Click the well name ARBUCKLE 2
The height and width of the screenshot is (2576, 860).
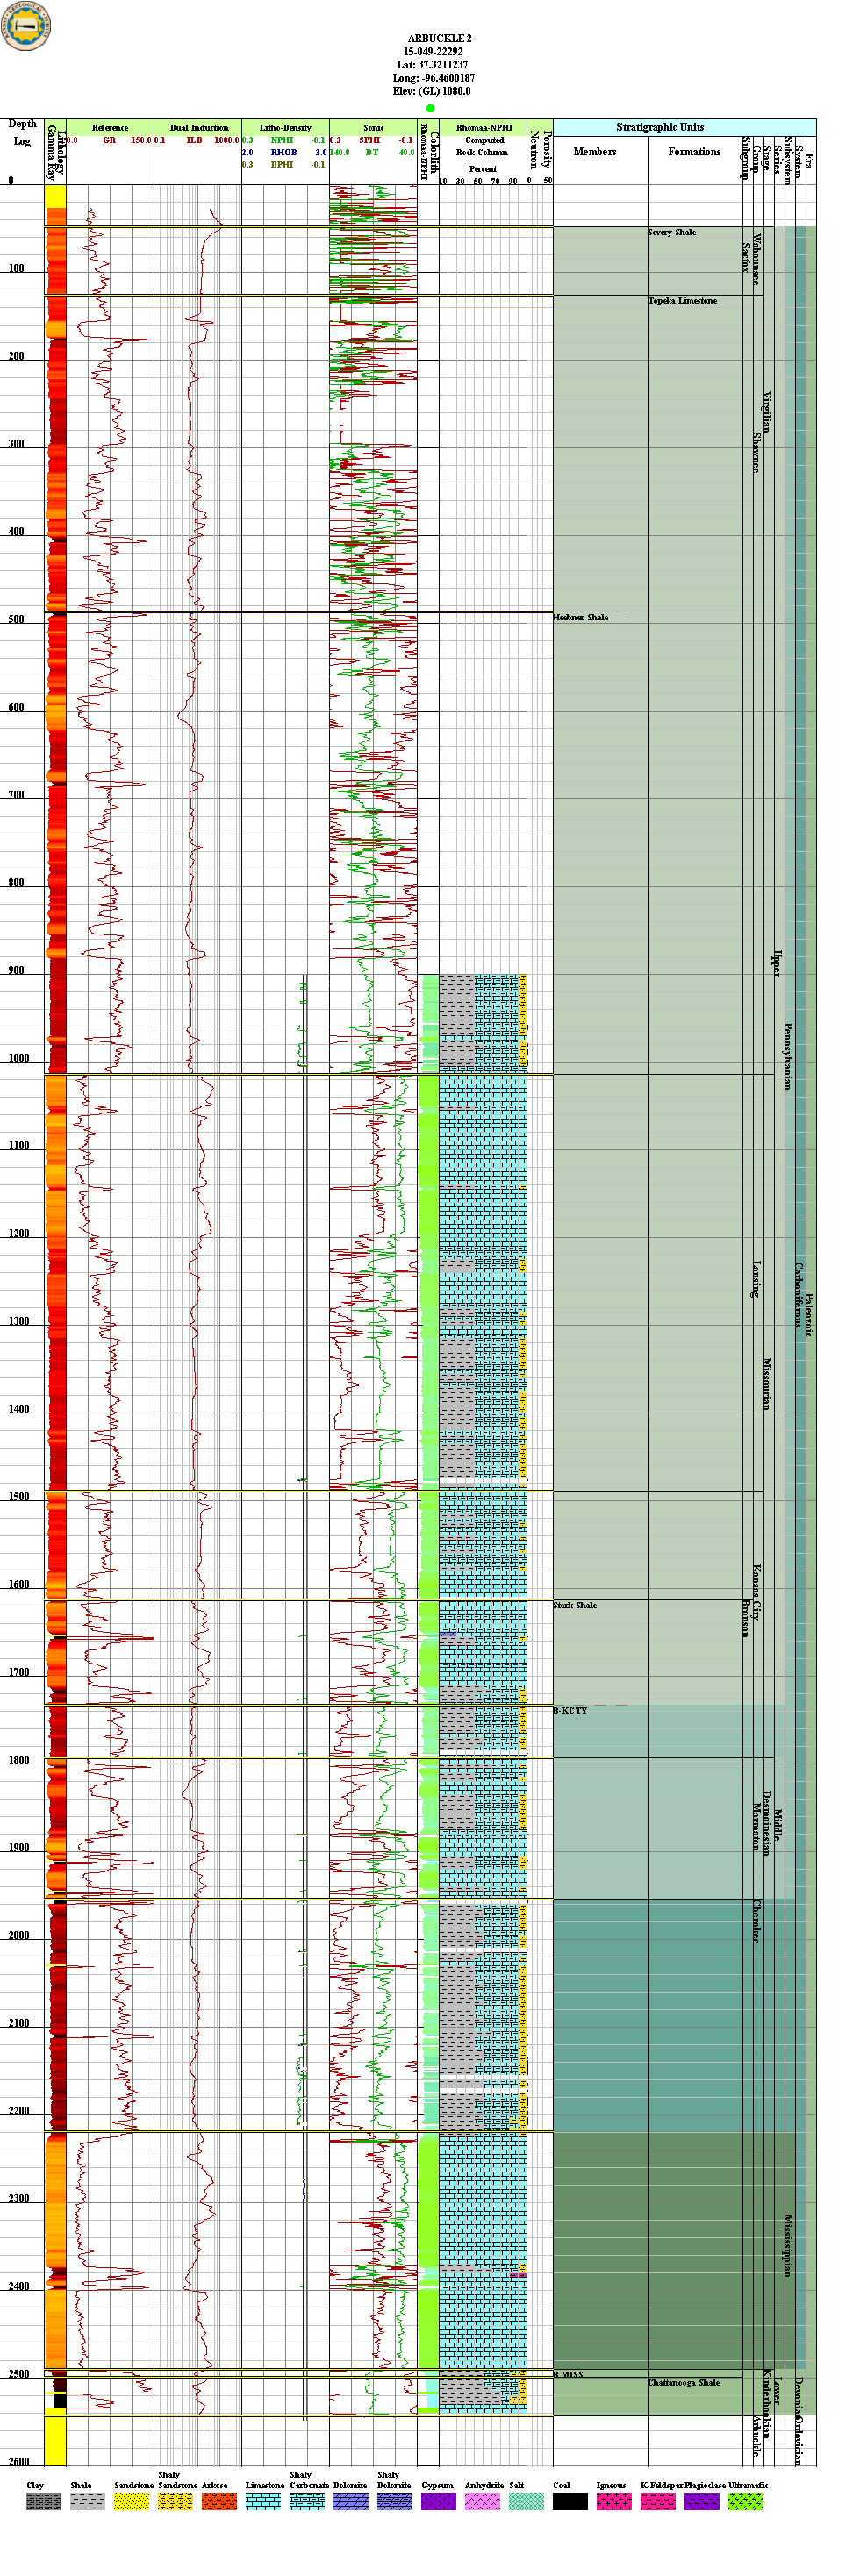tap(439, 38)
